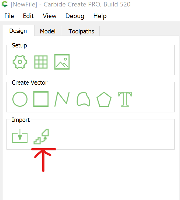This screenshot has height=200, width=180.
Task: Click the Carbide Create logo in title bar
Action: click(x=5, y=4)
